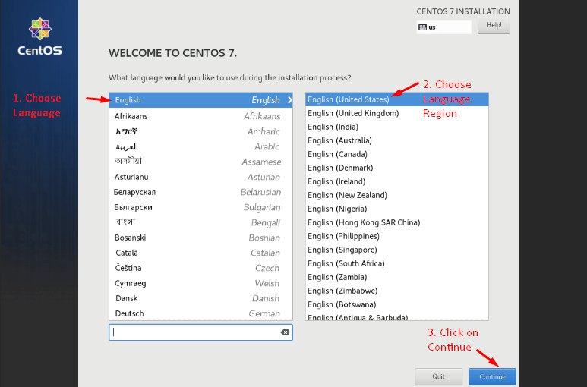
Task: Select Asturianu in the language list
Action: click(200, 177)
